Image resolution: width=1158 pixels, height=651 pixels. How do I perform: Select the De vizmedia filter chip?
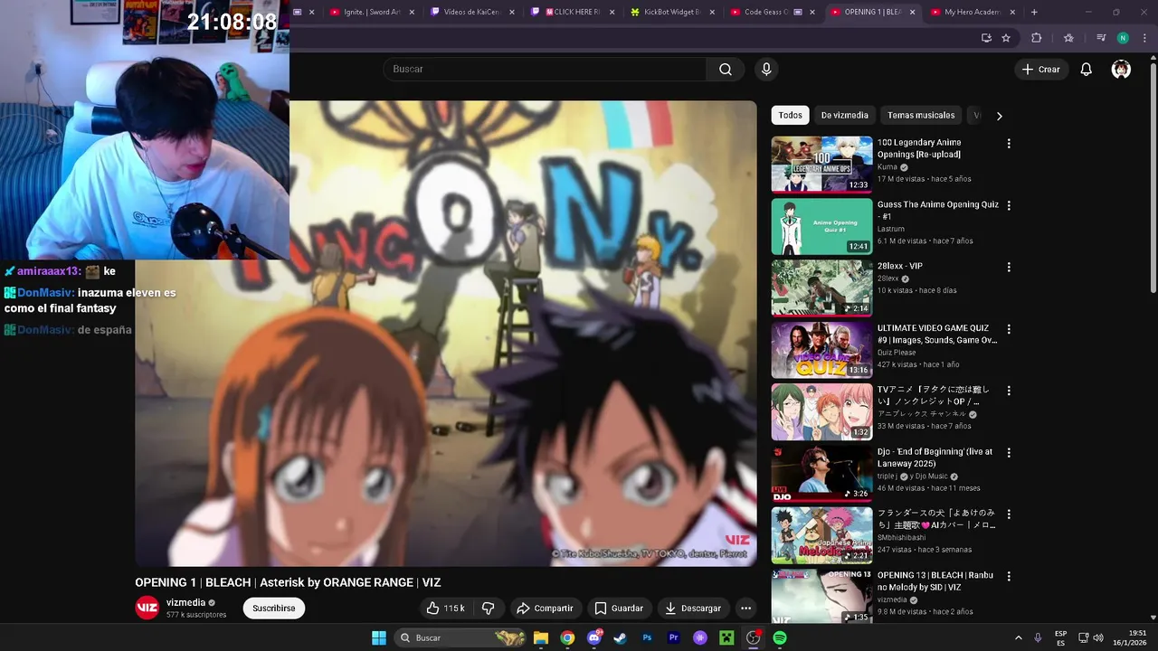click(x=844, y=116)
